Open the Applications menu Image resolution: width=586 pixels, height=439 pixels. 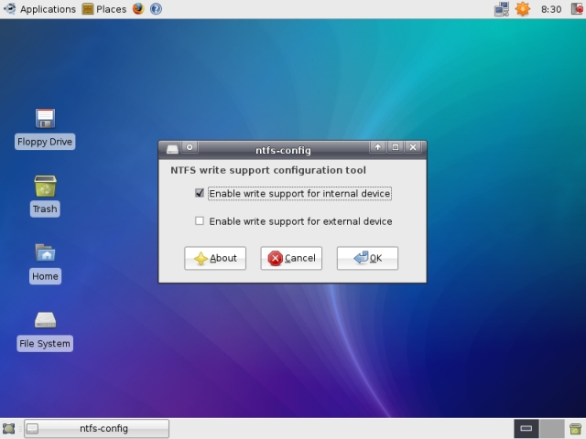click(x=39, y=9)
